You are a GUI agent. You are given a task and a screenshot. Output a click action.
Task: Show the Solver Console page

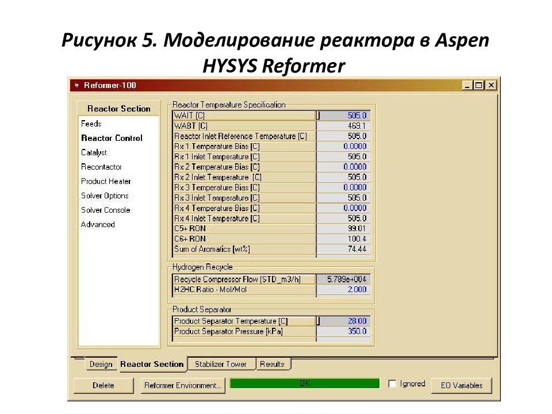pyautogui.click(x=106, y=210)
